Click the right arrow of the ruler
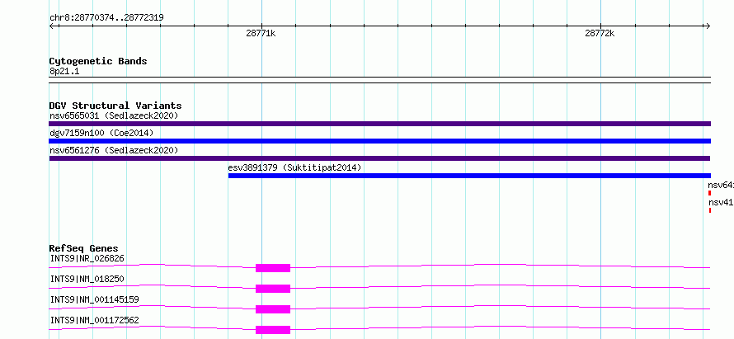Image resolution: width=734 pixels, height=339 pixels. coord(708,26)
